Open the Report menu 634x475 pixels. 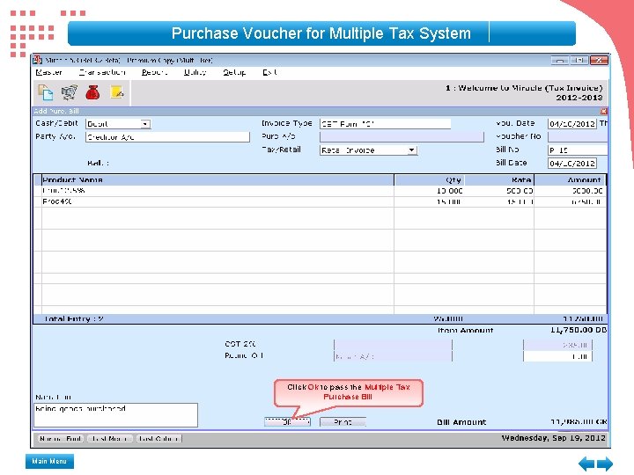pyautogui.click(x=154, y=72)
